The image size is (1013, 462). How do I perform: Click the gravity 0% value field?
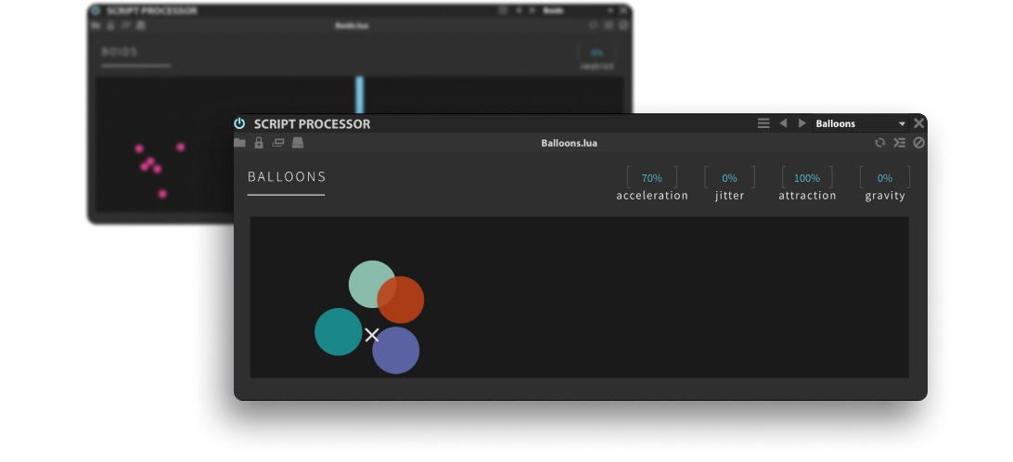pyautogui.click(x=884, y=178)
